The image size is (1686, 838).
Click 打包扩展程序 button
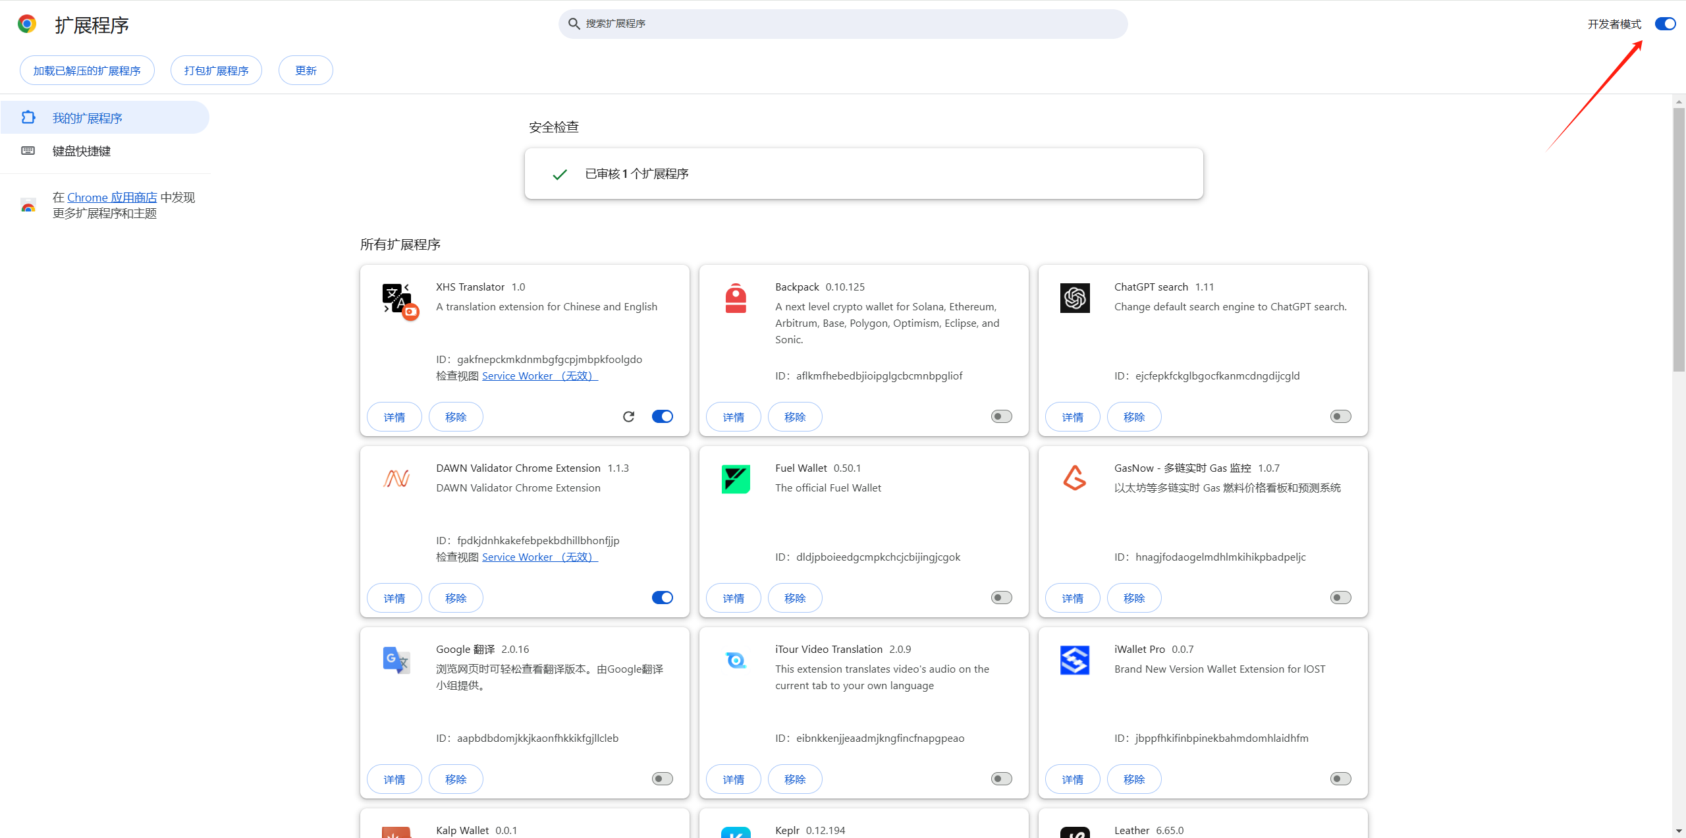point(216,70)
